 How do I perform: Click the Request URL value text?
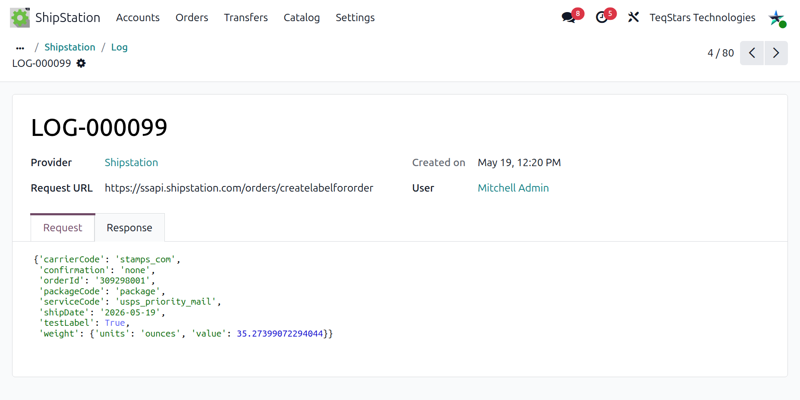[x=239, y=188]
